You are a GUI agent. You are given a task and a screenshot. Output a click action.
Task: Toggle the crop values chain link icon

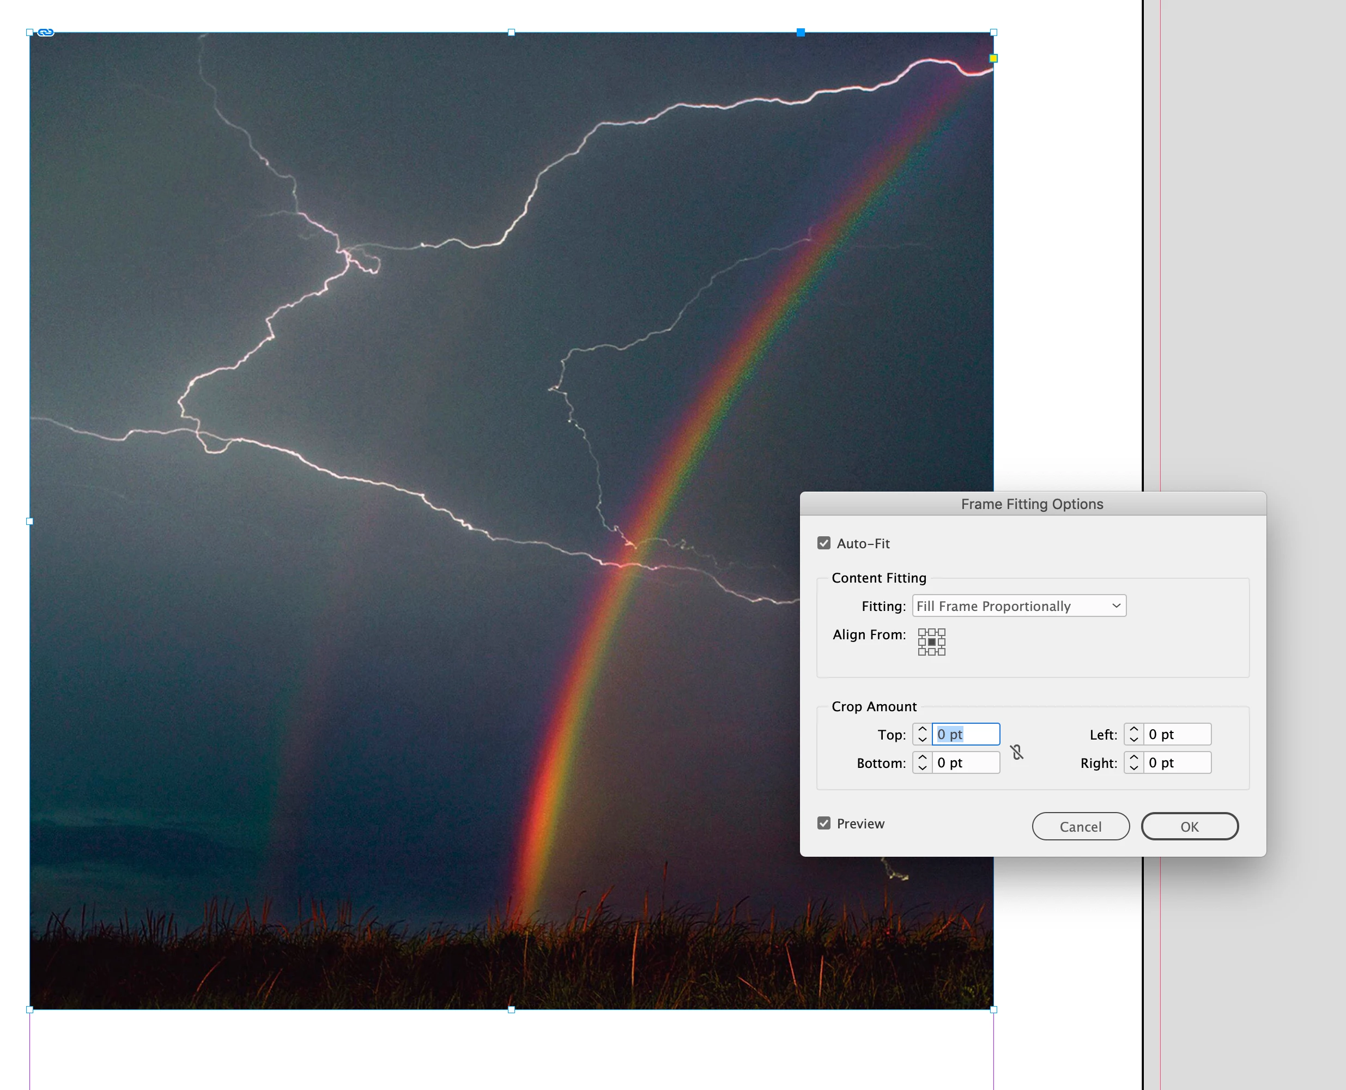(x=1017, y=752)
